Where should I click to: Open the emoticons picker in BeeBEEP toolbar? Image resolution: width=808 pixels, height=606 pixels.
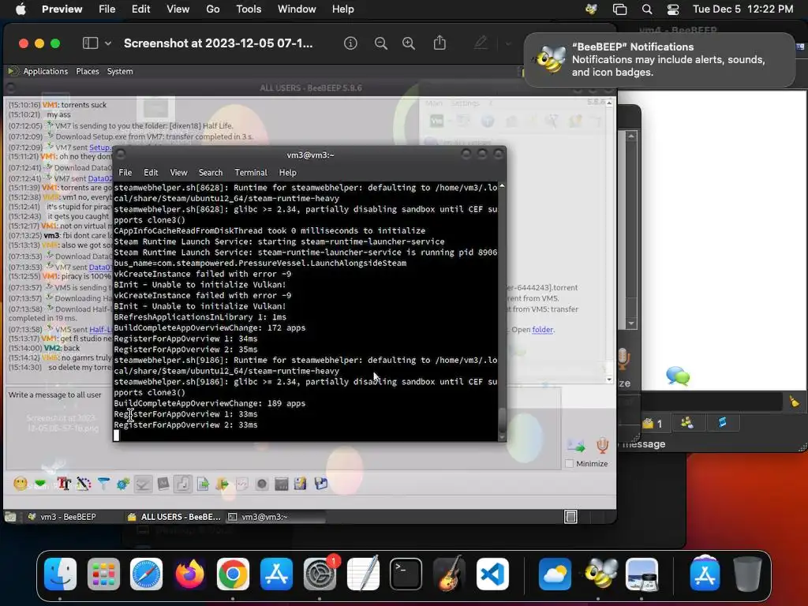pyautogui.click(x=20, y=484)
